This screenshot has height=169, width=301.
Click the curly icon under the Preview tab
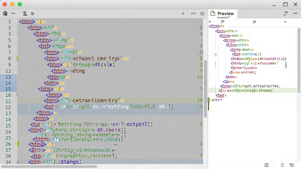(223, 22)
